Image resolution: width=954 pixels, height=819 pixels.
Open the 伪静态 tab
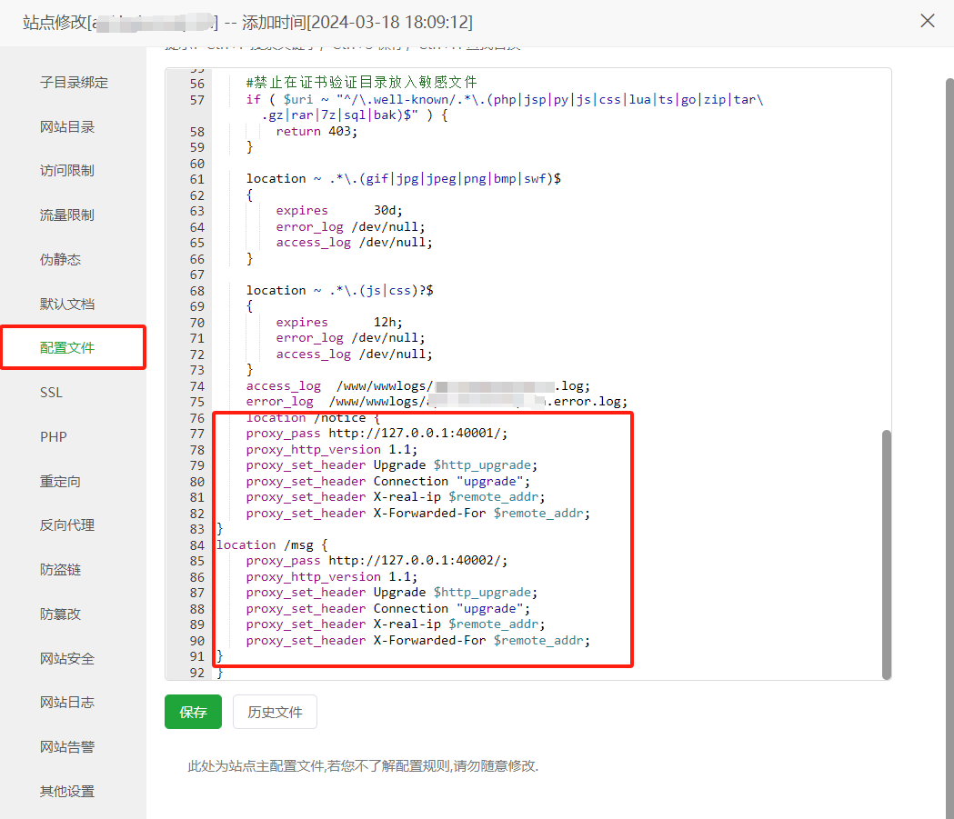click(x=60, y=260)
